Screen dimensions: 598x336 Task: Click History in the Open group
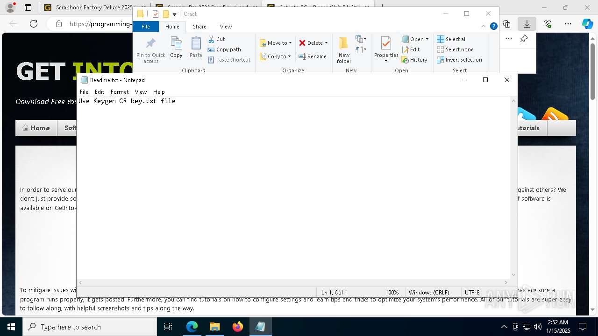click(414, 60)
